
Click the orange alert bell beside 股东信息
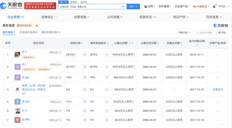[37, 25]
